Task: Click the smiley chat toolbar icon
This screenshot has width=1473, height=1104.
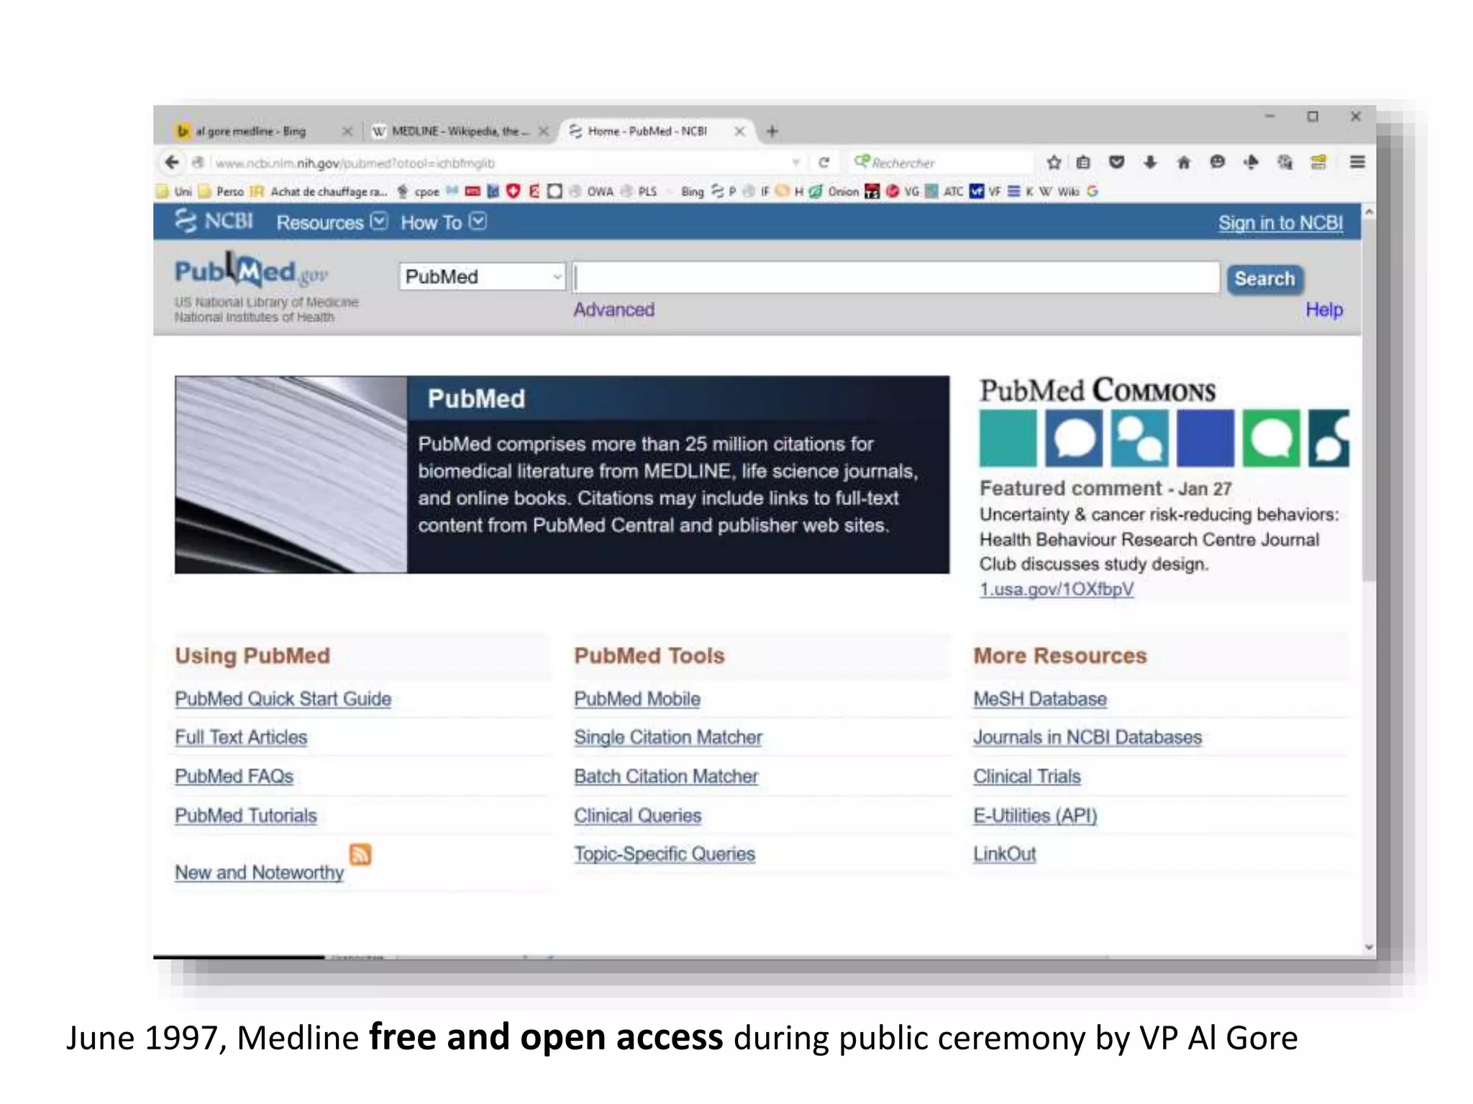Action: 1217,162
